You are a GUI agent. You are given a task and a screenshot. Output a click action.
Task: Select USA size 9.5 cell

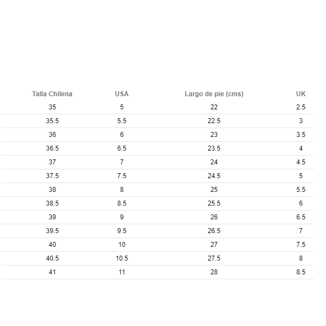coord(122,231)
